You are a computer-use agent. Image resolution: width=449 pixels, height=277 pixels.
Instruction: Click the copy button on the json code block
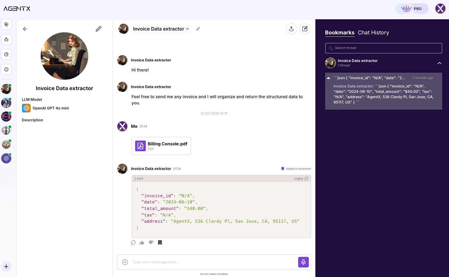tap(301, 179)
